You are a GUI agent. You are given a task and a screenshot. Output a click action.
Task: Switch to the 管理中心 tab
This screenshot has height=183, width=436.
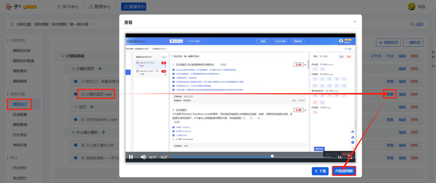pyautogui.click(x=100, y=7)
